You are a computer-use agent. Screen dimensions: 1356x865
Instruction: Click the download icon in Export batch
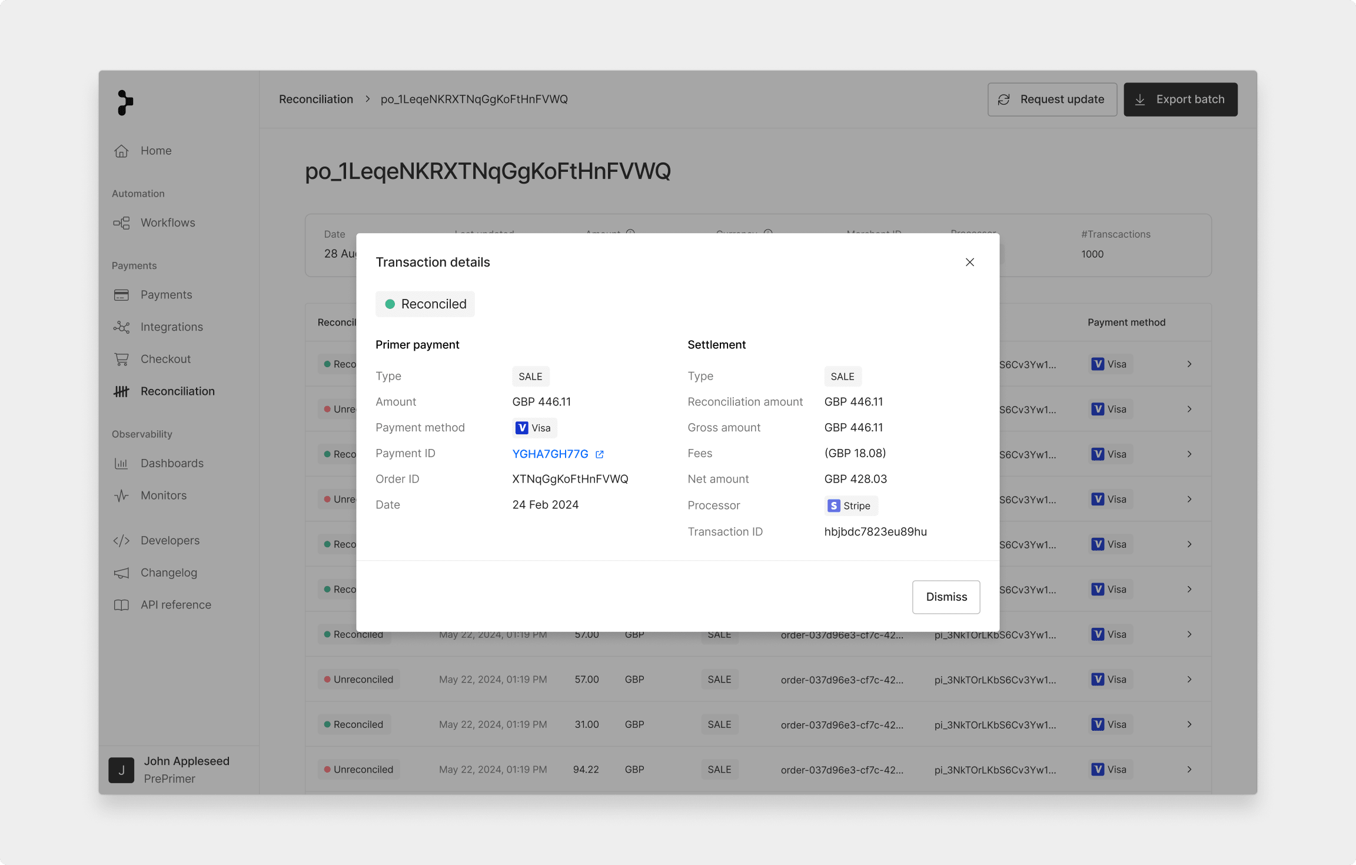tap(1140, 99)
